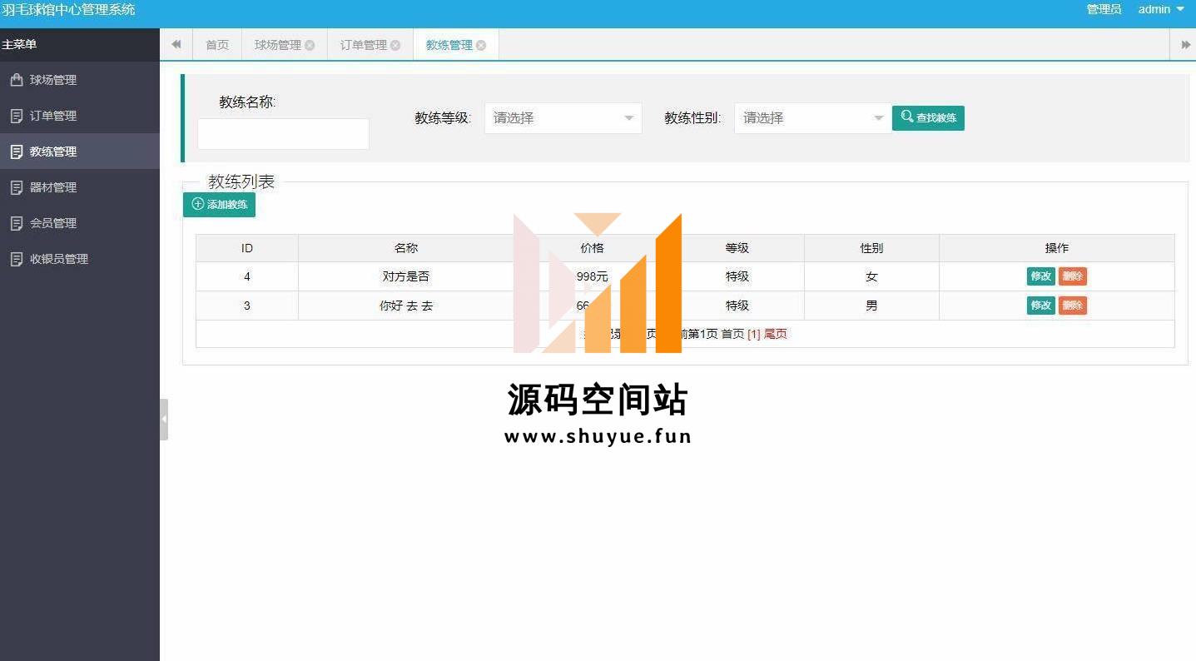Close the 球场管理 tab with its x icon

(310, 46)
